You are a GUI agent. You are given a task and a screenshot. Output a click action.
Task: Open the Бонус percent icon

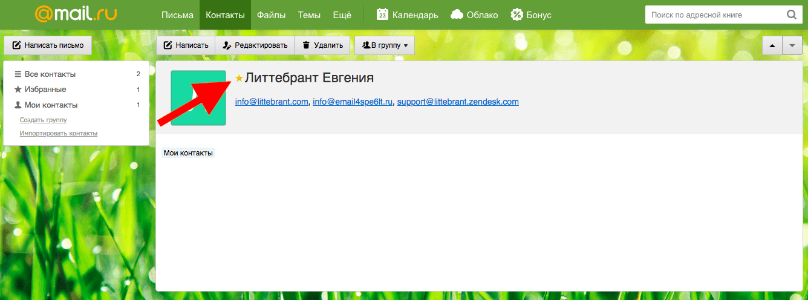tap(516, 15)
